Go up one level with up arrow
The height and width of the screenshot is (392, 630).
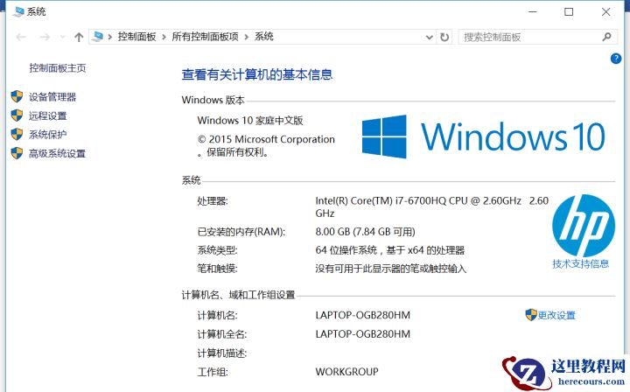(79, 38)
